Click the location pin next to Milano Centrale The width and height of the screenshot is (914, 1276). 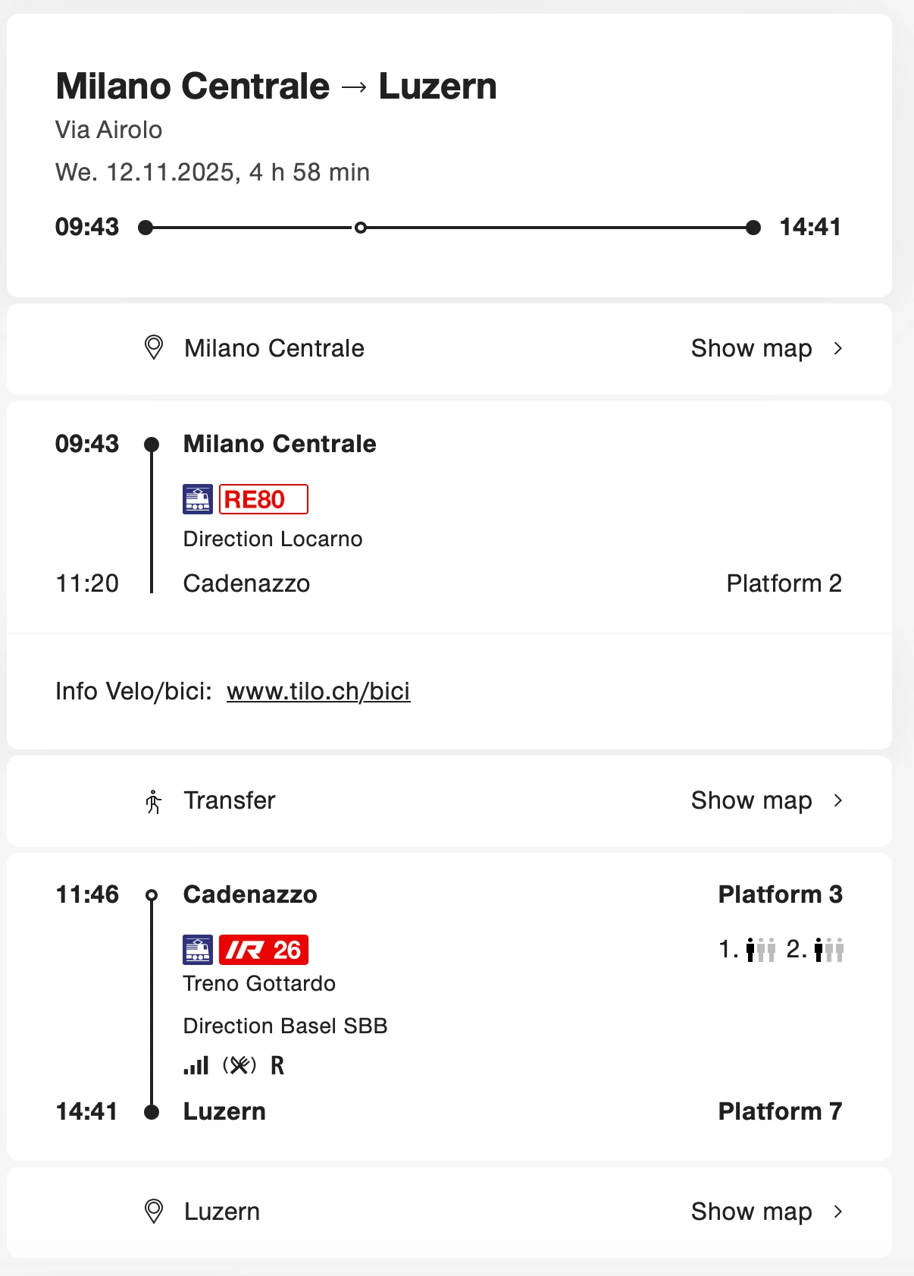click(154, 348)
